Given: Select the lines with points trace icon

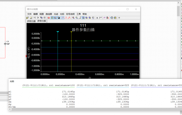Looking at the screenshot, I should 69,18.
